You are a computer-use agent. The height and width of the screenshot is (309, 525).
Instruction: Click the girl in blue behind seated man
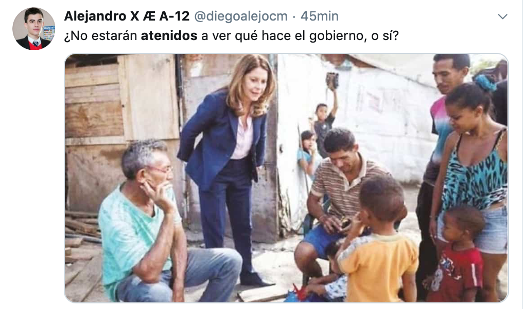click(307, 153)
